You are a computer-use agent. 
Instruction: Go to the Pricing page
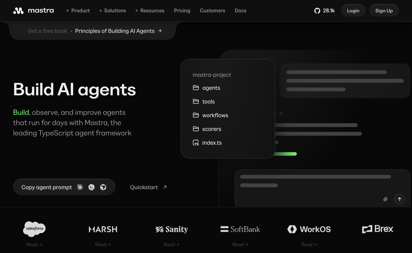point(182,11)
